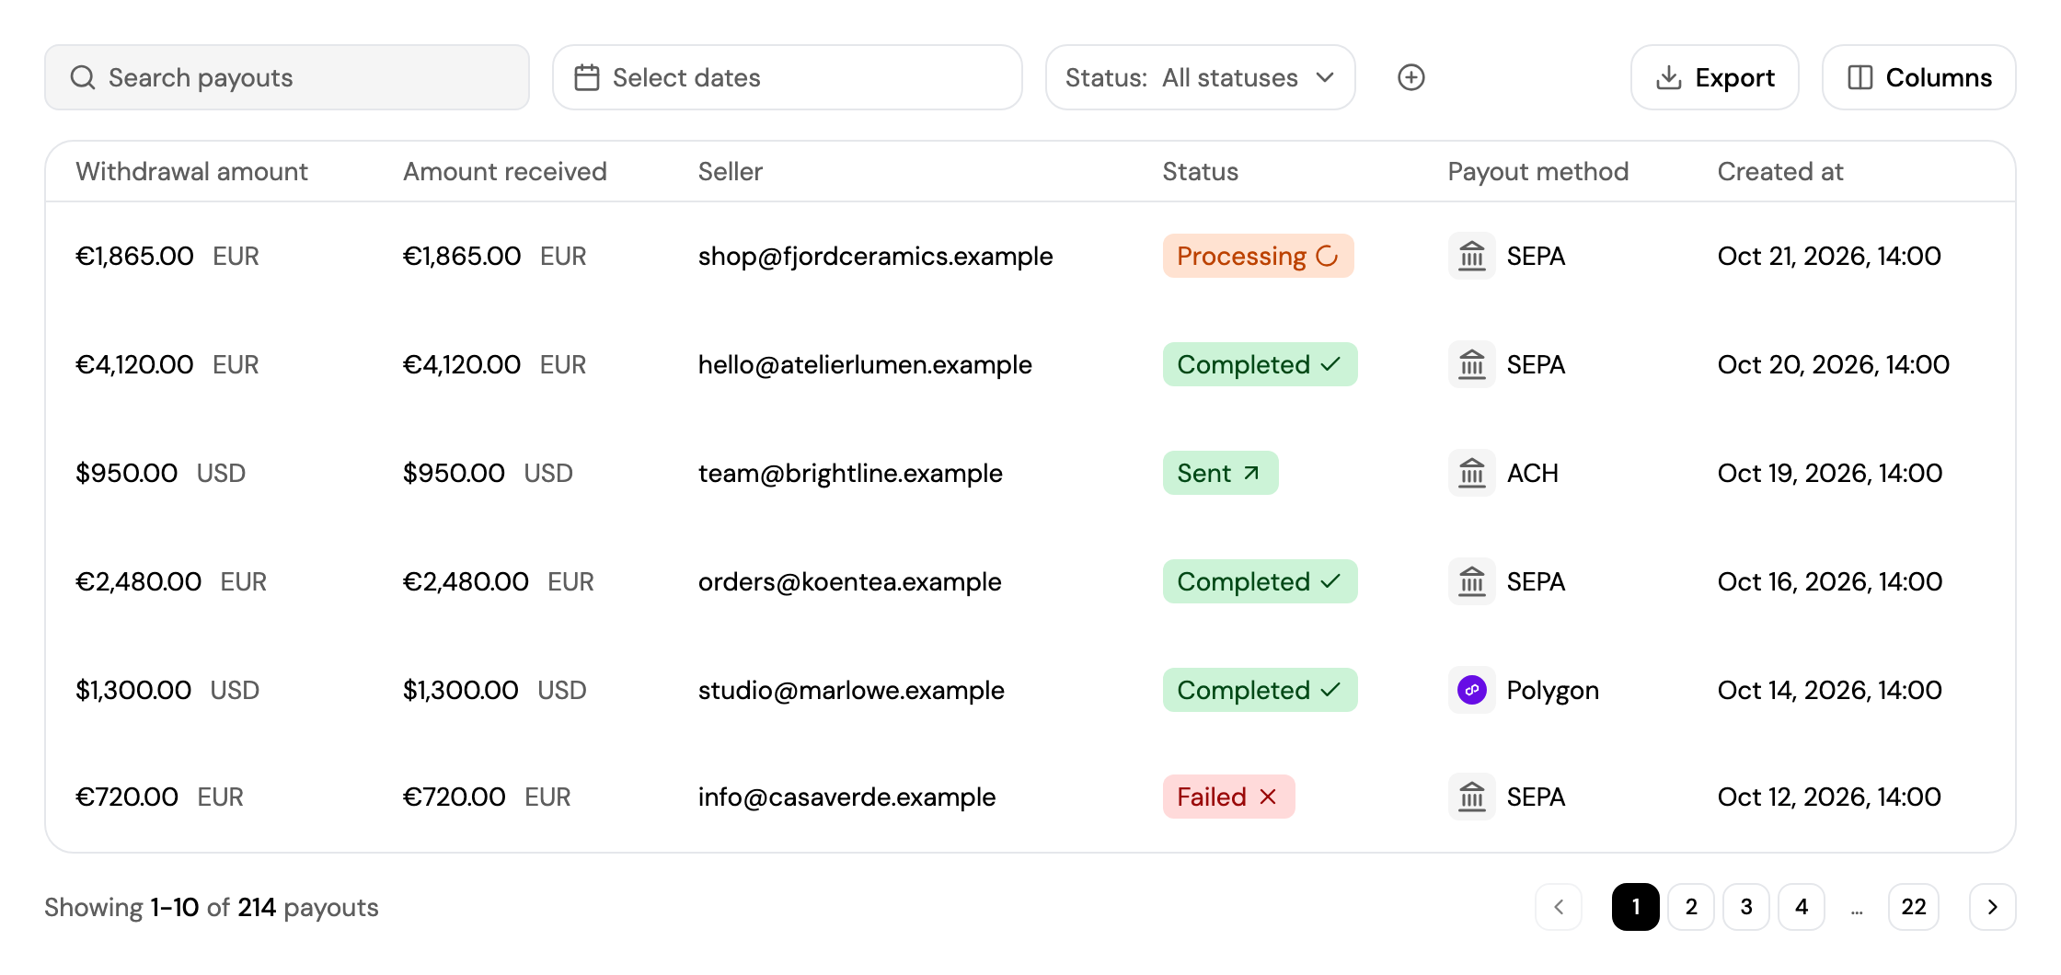Click the Seller column header
Viewport: 2061px width, 975px height.
(730, 171)
